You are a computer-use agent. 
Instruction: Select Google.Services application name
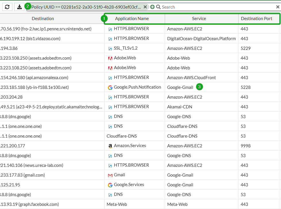tap(129, 184)
